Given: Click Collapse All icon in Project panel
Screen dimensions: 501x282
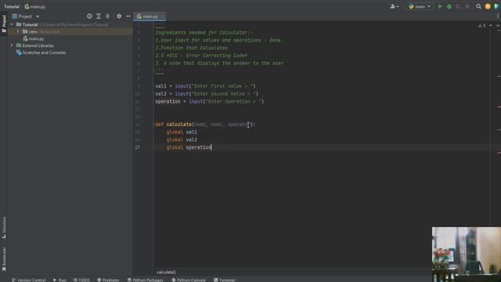Looking at the screenshot, I should 108,16.
